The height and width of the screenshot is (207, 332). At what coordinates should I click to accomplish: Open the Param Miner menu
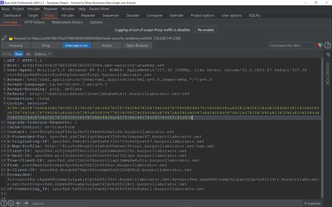click(x=99, y=9)
